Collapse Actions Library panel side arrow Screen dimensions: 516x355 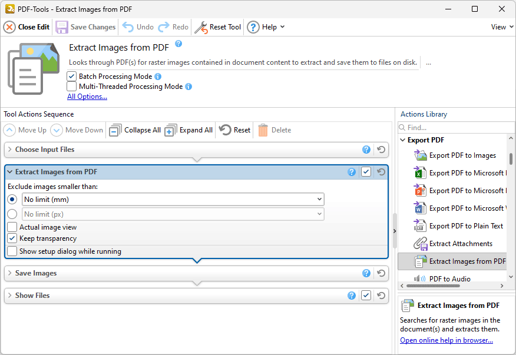[x=395, y=231]
